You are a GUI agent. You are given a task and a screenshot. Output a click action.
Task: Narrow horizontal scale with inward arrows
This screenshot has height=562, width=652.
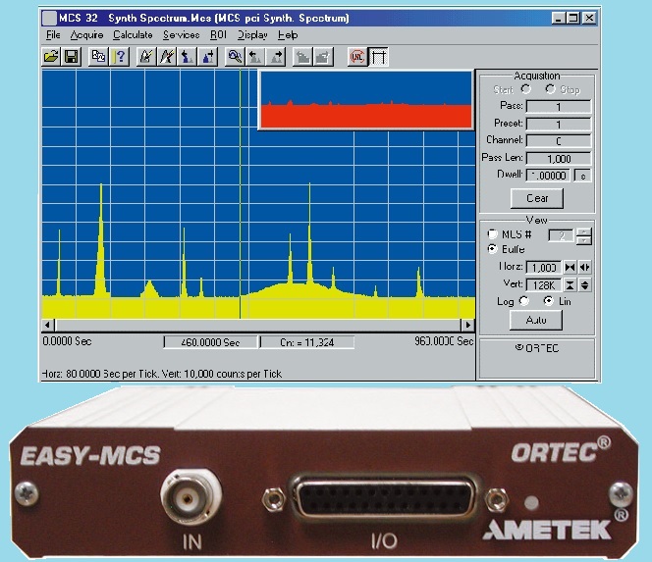[570, 267]
